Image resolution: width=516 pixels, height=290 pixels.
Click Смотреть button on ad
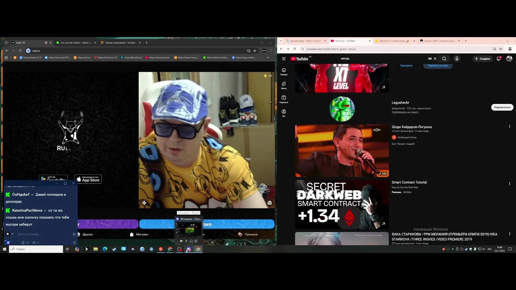[406, 65]
